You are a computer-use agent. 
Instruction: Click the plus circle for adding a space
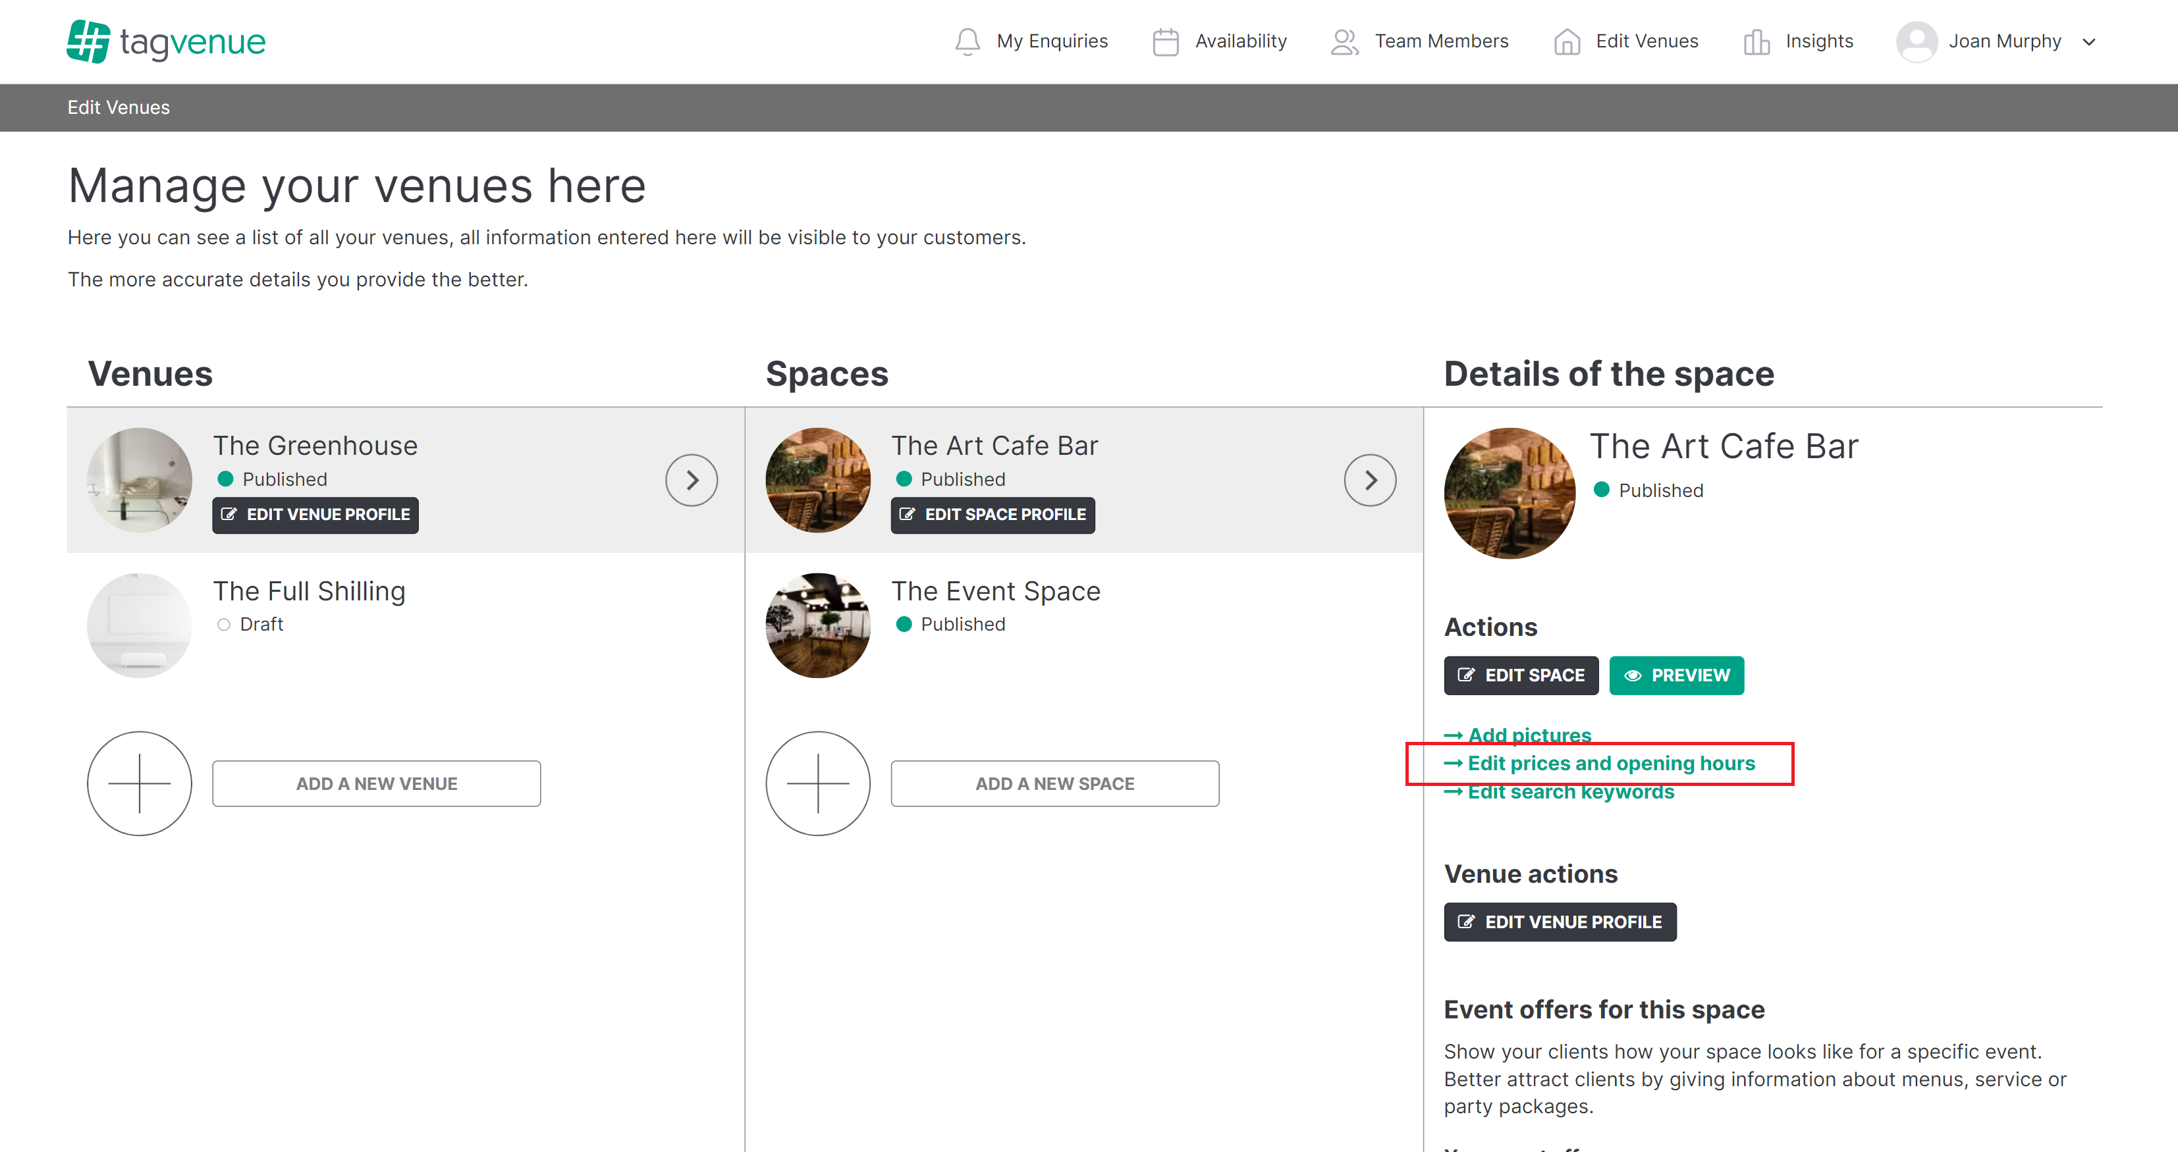pyautogui.click(x=817, y=783)
